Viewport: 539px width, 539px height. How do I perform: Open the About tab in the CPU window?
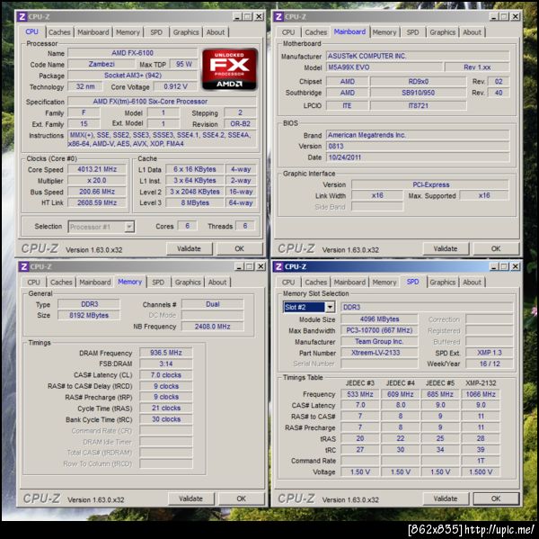tap(216, 32)
